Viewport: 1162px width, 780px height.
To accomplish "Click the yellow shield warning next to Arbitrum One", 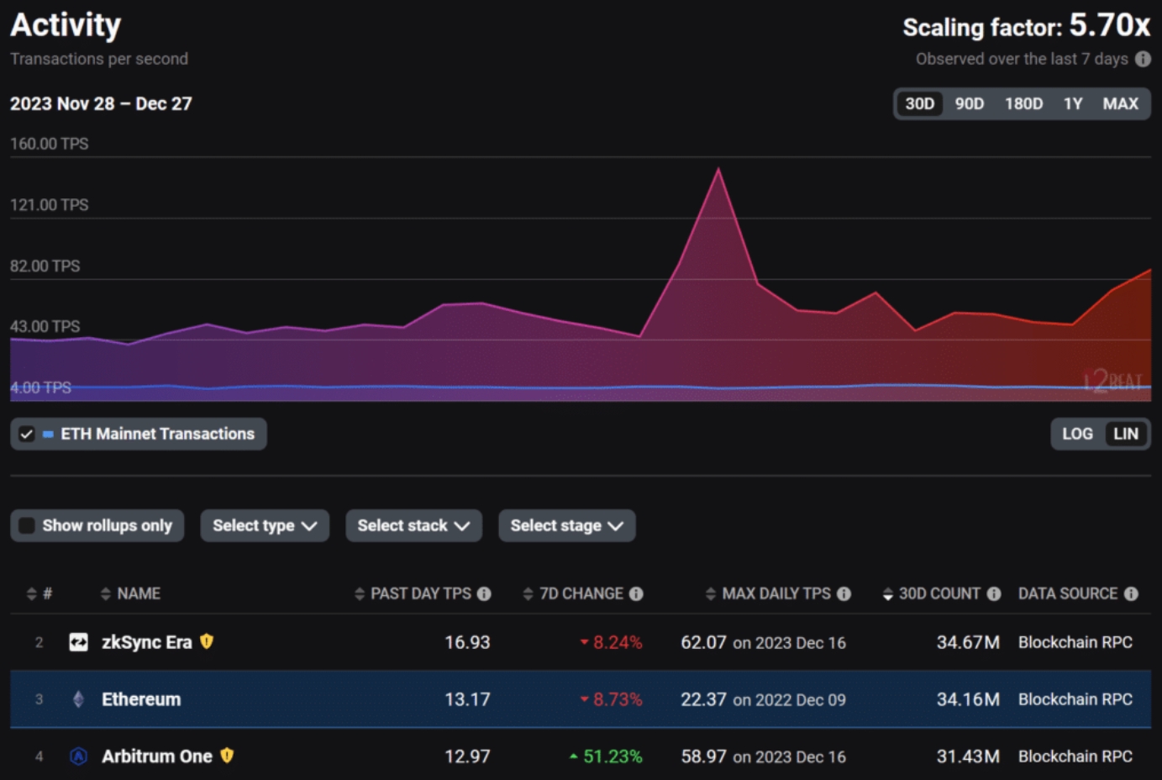I will 227,756.
